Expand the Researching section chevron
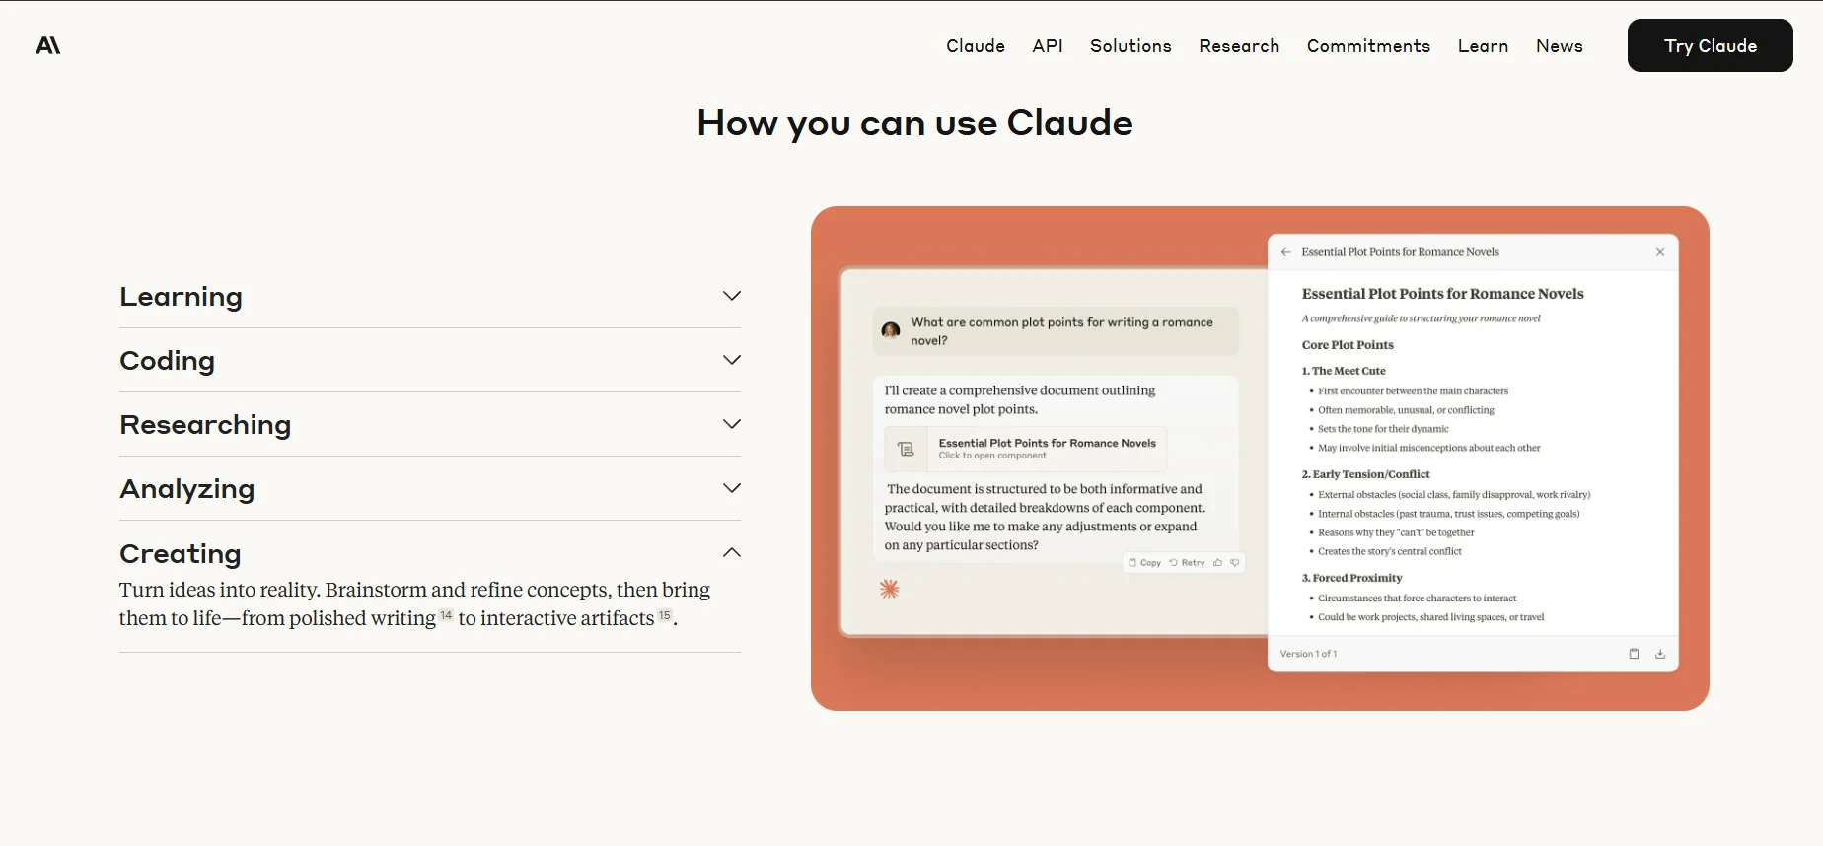The width and height of the screenshot is (1823, 846). tap(731, 424)
